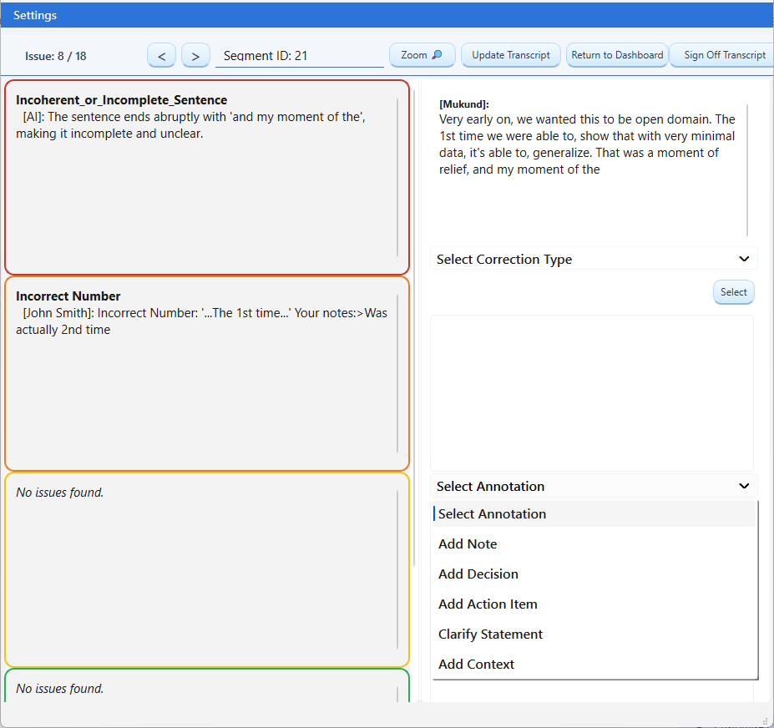Viewport: 774px width, 728px height.
Task: Choose the Add Action Item option
Action: click(594, 604)
